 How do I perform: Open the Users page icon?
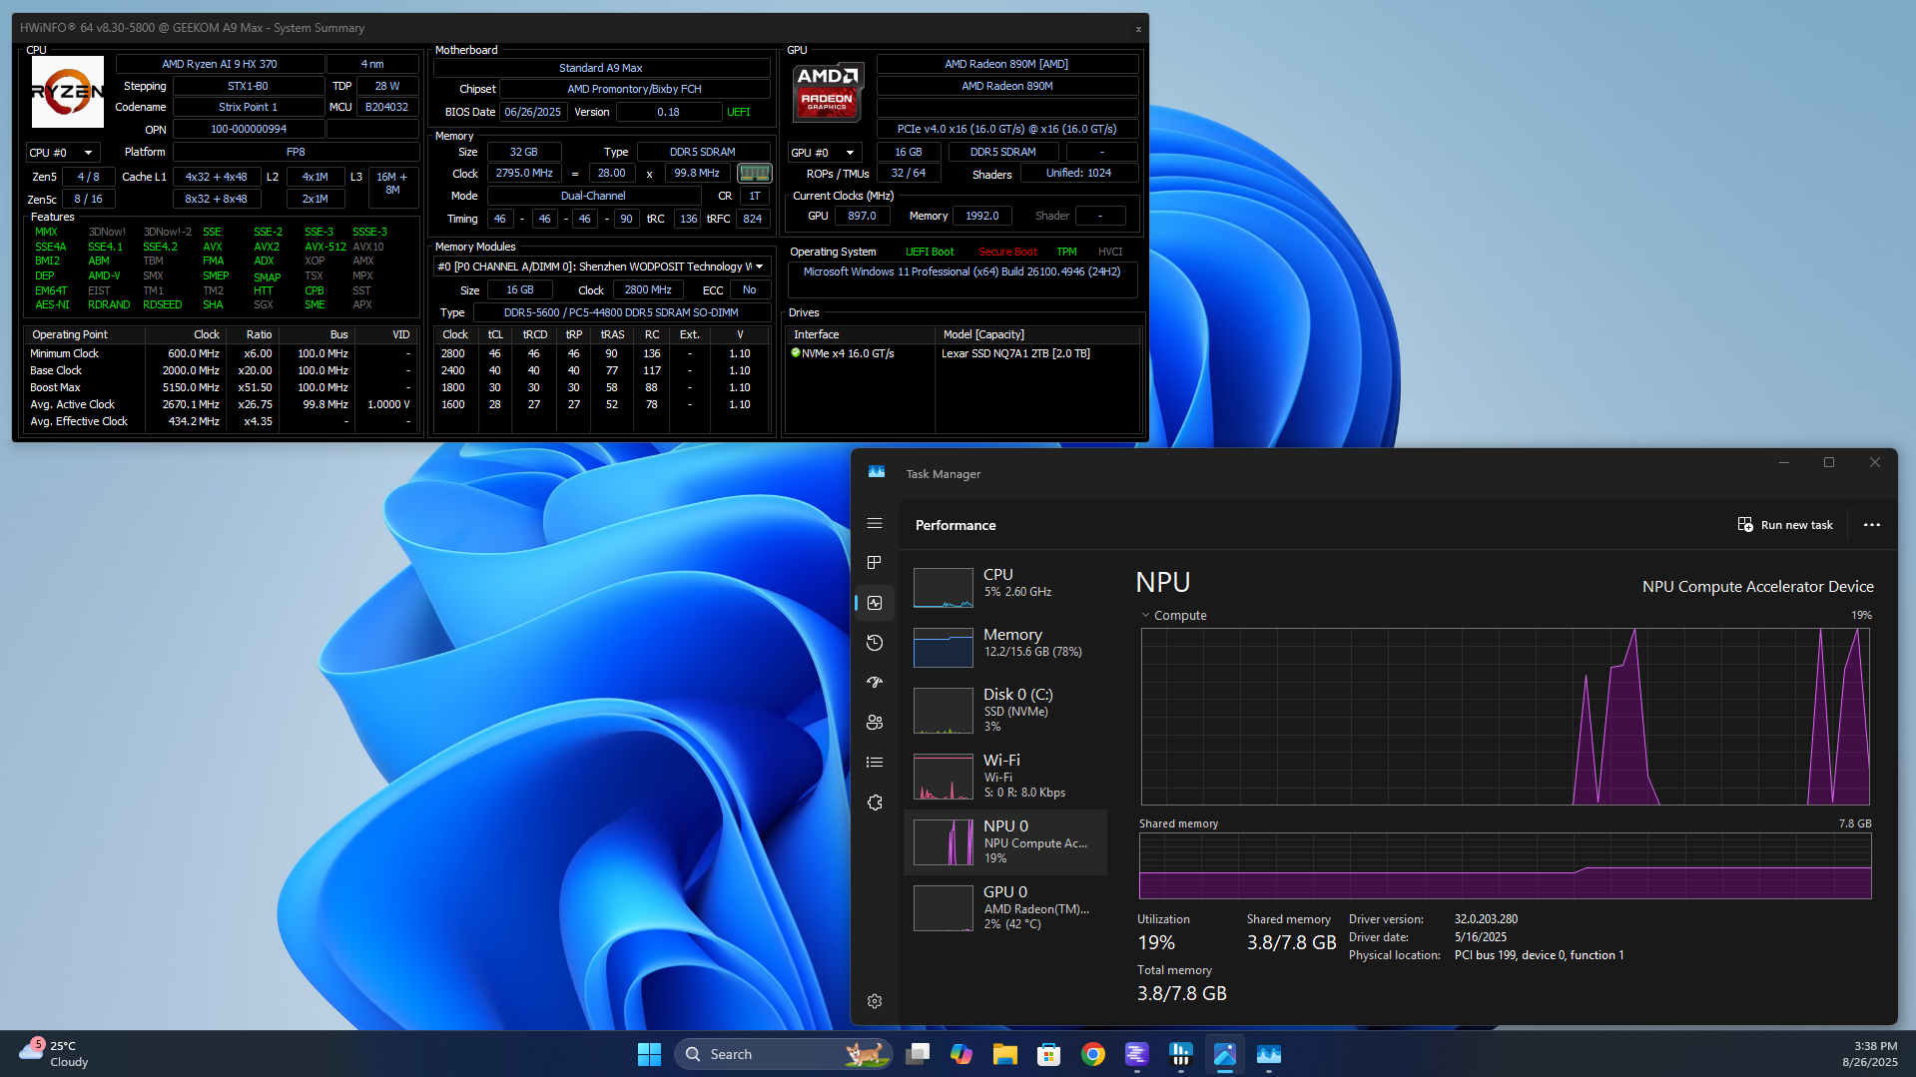[875, 723]
